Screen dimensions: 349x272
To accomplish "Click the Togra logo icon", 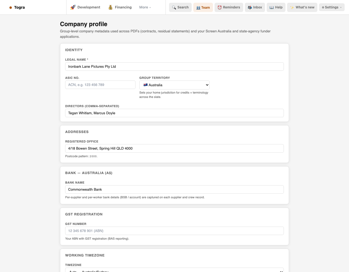I will 11,8.
